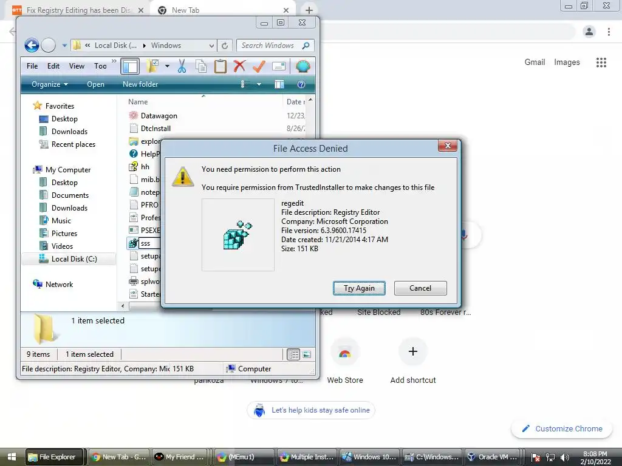The height and width of the screenshot is (466, 622).
Task: Select Favorites in navigation pane
Action: pyautogui.click(x=60, y=106)
